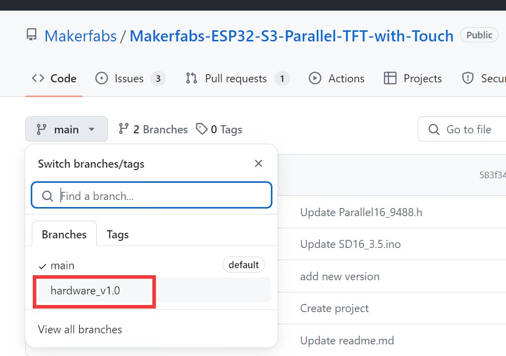Click the Projects table icon
506x356 pixels.
tap(390, 78)
